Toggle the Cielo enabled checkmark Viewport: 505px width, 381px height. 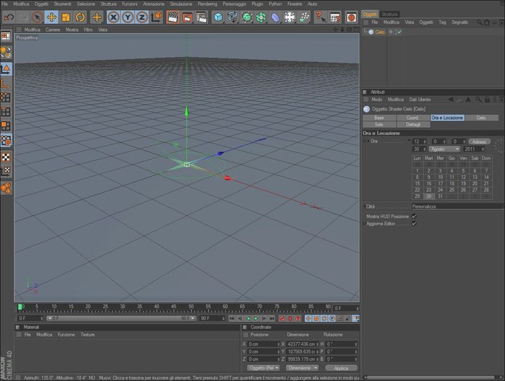tap(400, 32)
